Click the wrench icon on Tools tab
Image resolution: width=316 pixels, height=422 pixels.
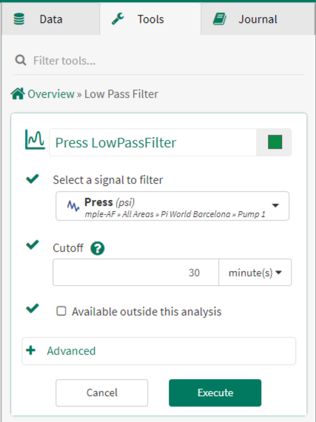118,19
